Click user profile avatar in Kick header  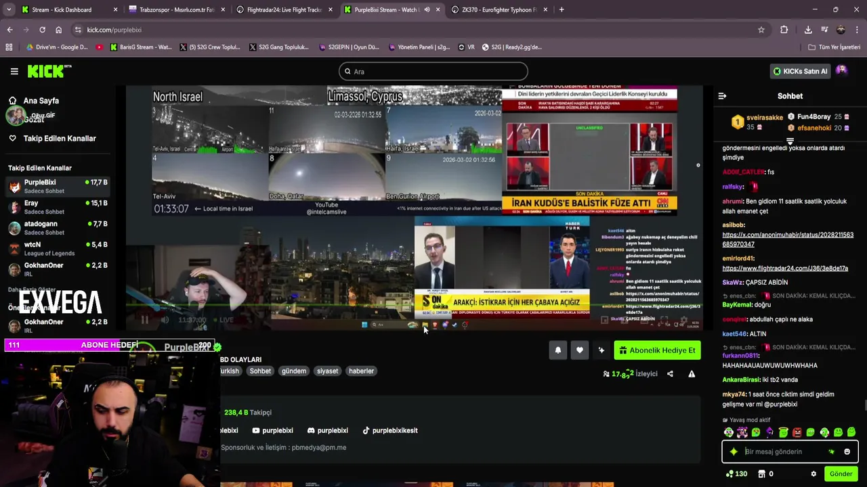(841, 70)
